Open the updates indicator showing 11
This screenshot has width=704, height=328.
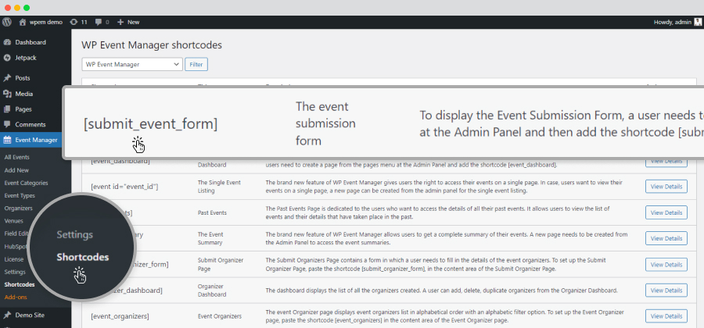(79, 22)
